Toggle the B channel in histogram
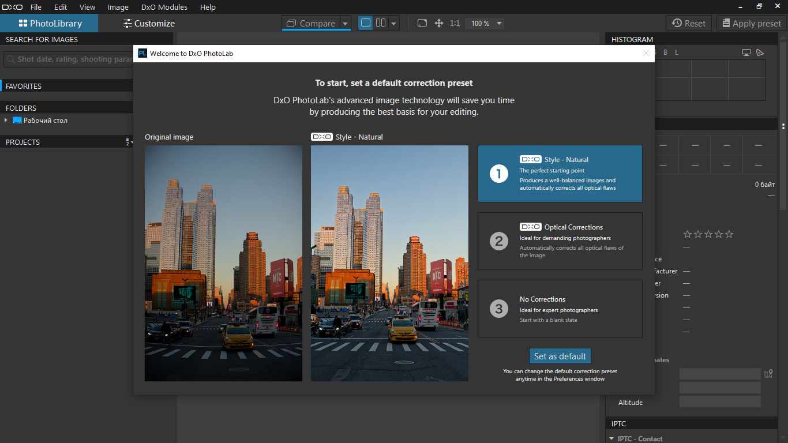The height and width of the screenshot is (443, 788). pyautogui.click(x=665, y=52)
